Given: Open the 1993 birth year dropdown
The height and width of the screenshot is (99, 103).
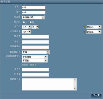Looking at the screenshot, I should click(26, 32).
